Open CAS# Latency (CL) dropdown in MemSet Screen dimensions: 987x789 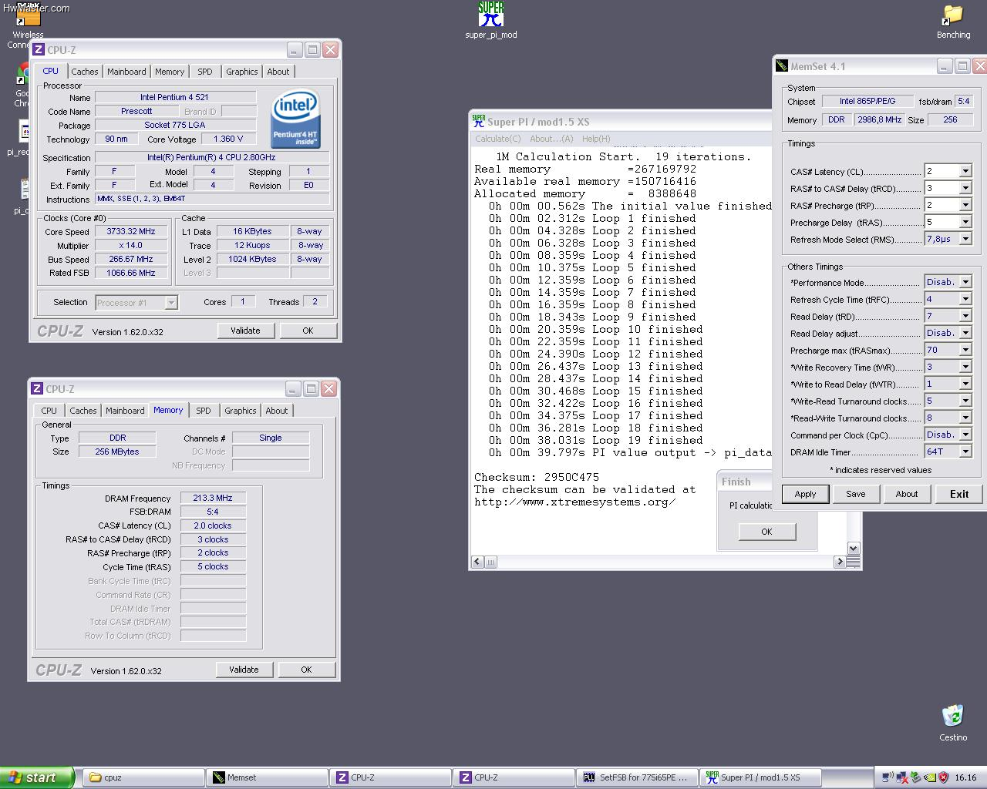pos(965,171)
